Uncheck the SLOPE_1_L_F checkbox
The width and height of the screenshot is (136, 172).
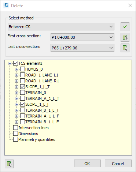tap(22, 104)
